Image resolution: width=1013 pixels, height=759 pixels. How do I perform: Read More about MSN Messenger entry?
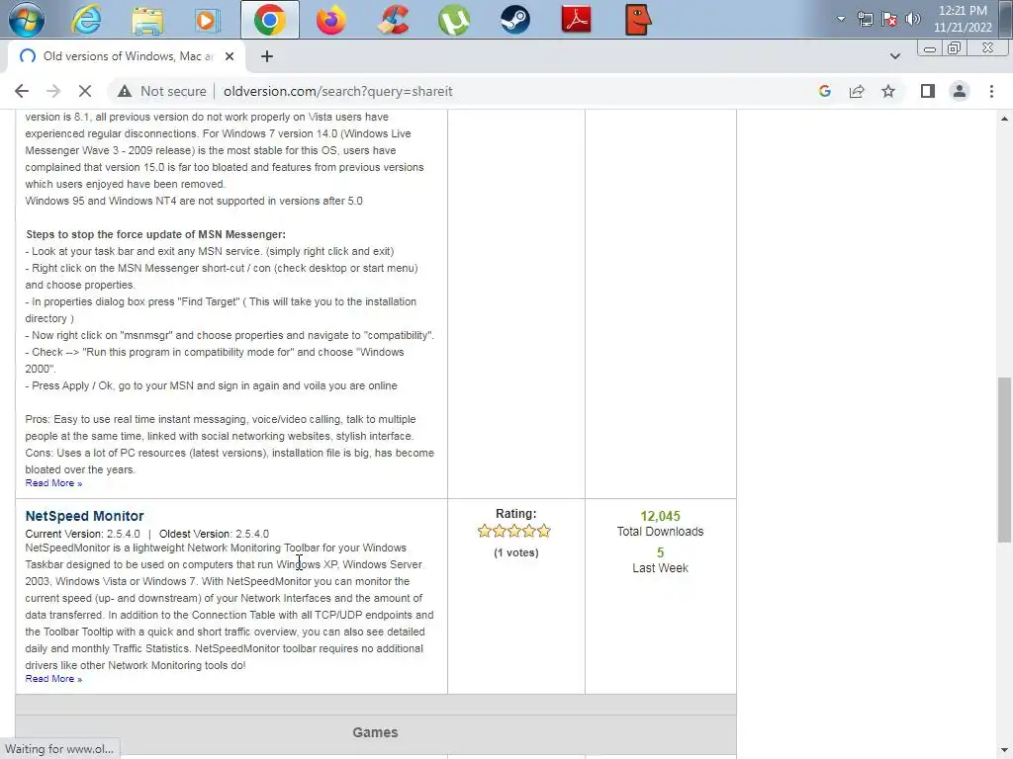pyautogui.click(x=53, y=482)
